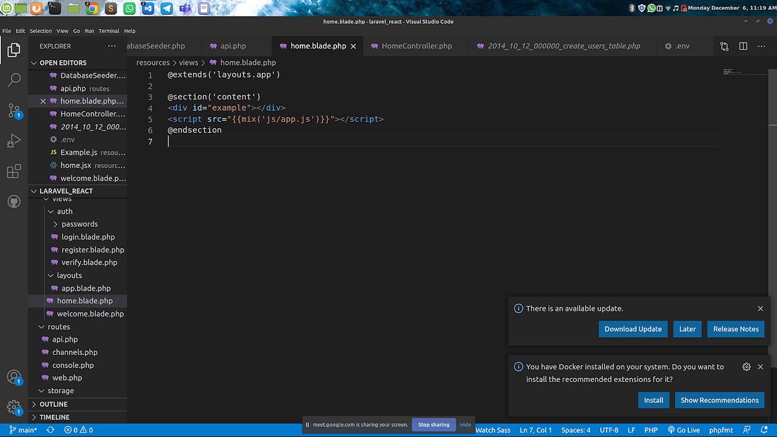Click the Accounts icon in Activity Bar

coord(14,375)
